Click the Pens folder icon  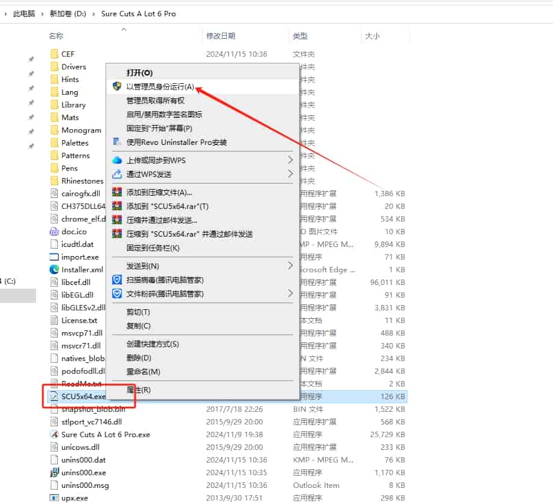54,168
